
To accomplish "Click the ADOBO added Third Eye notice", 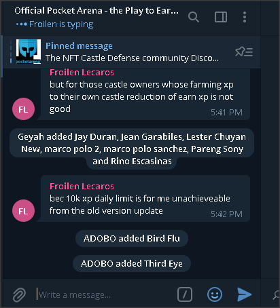I will click(132, 264).
